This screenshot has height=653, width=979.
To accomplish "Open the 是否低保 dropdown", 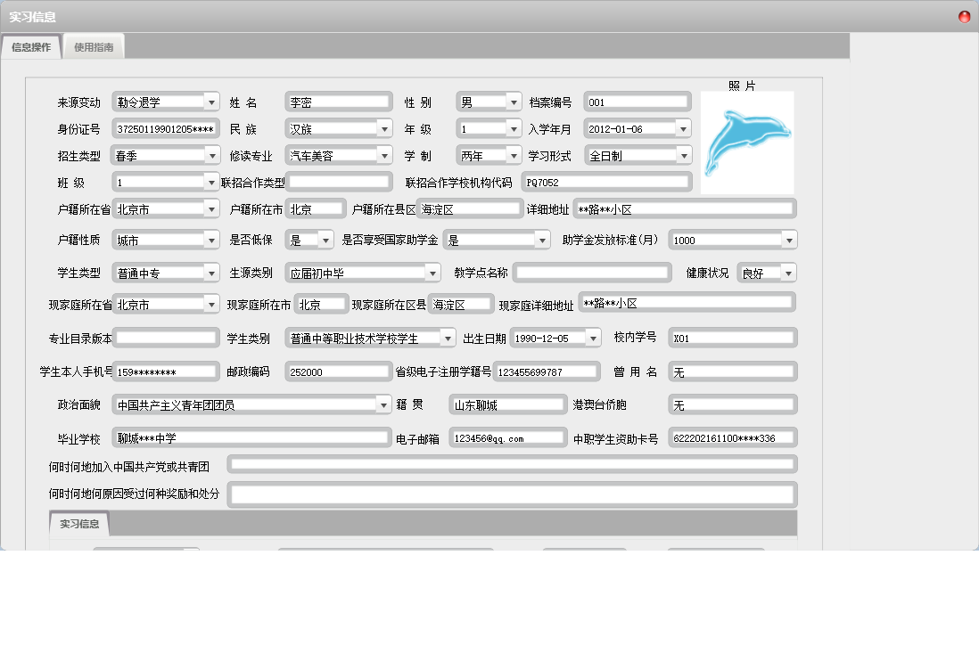I will pos(325,241).
